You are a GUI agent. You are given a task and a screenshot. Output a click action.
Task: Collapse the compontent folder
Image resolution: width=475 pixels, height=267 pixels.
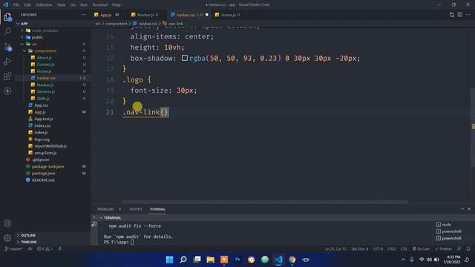24,51
